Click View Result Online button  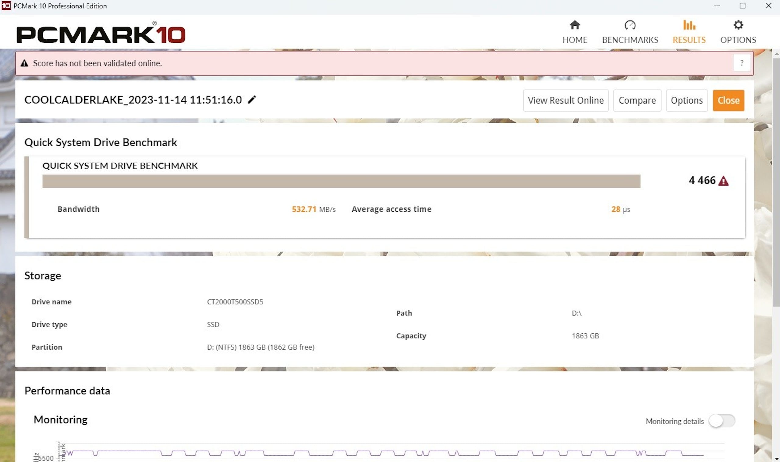565,101
